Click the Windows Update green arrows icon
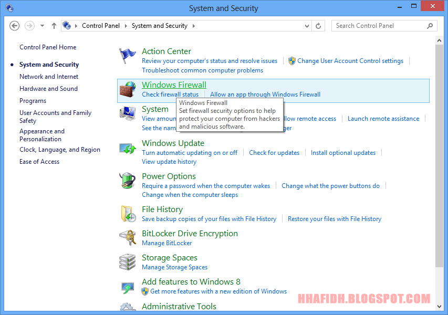Screen dimensions: 448x315 pyautogui.click(x=127, y=148)
